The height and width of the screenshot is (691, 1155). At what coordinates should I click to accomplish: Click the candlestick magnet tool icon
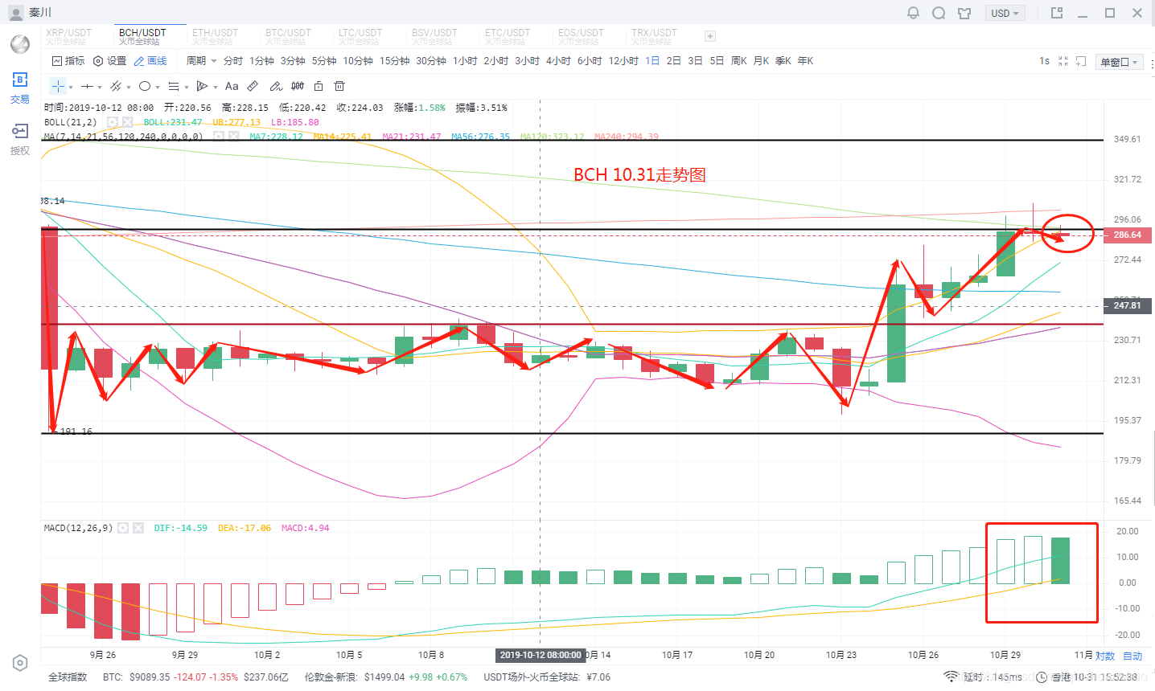click(298, 86)
